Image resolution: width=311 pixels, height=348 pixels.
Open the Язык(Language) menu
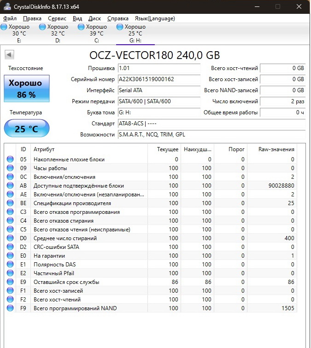click(x=155, y=18)
